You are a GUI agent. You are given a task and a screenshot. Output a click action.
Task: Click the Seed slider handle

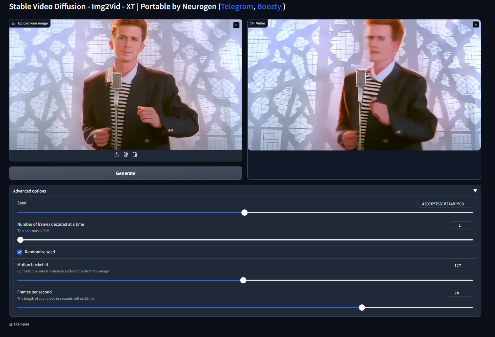(x=245, y=213)
